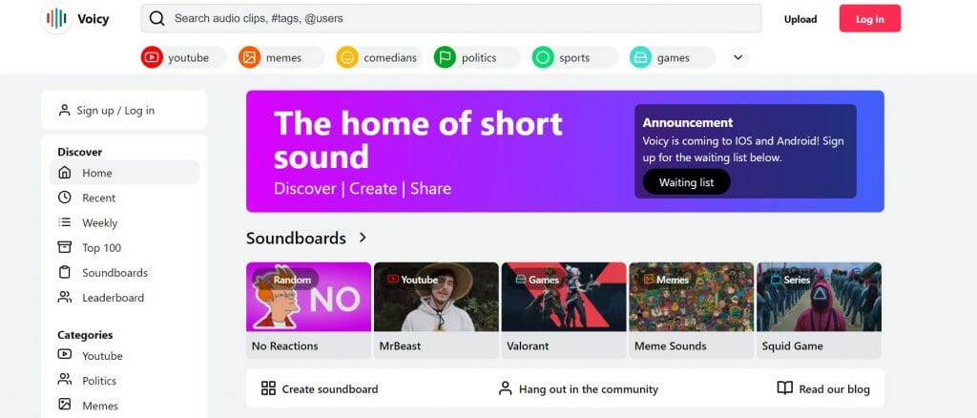
Task: Select the green sports category icon
Action: click(x=543, y=58)
